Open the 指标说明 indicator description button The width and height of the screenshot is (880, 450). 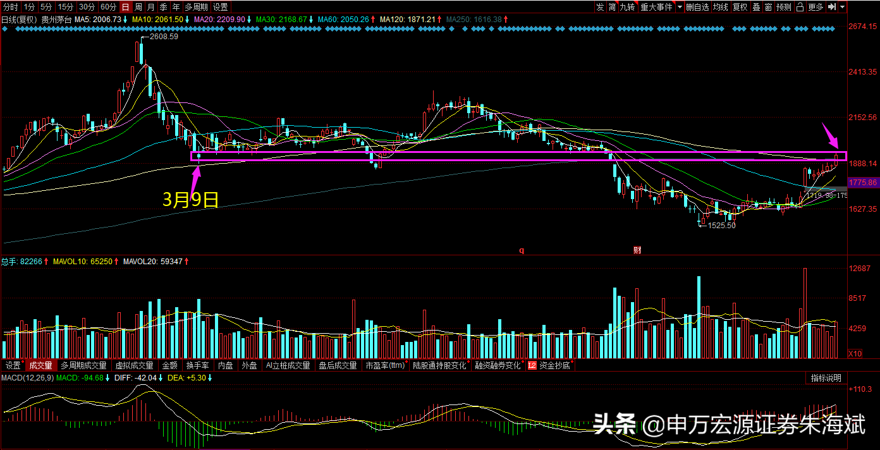coord(826,378)
